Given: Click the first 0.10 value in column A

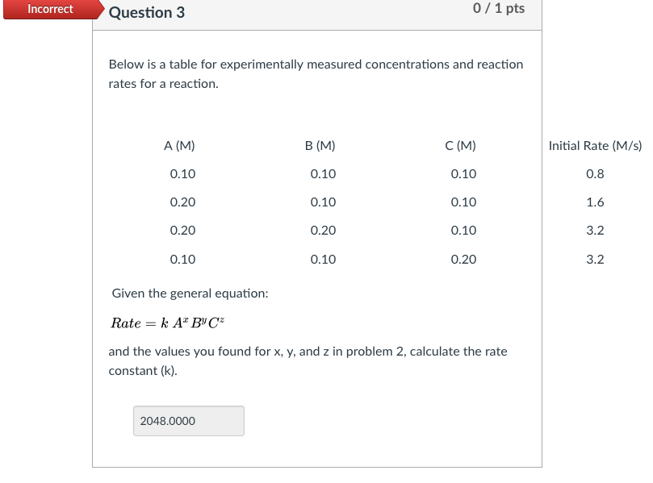Looking at the screenshot, I should coord(182,173).
